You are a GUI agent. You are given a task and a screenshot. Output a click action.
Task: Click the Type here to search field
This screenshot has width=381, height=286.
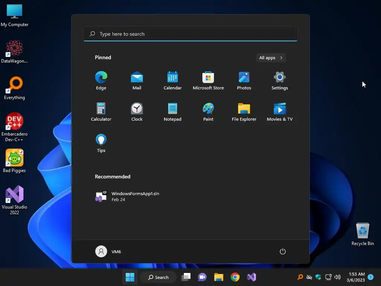(190, 34)
